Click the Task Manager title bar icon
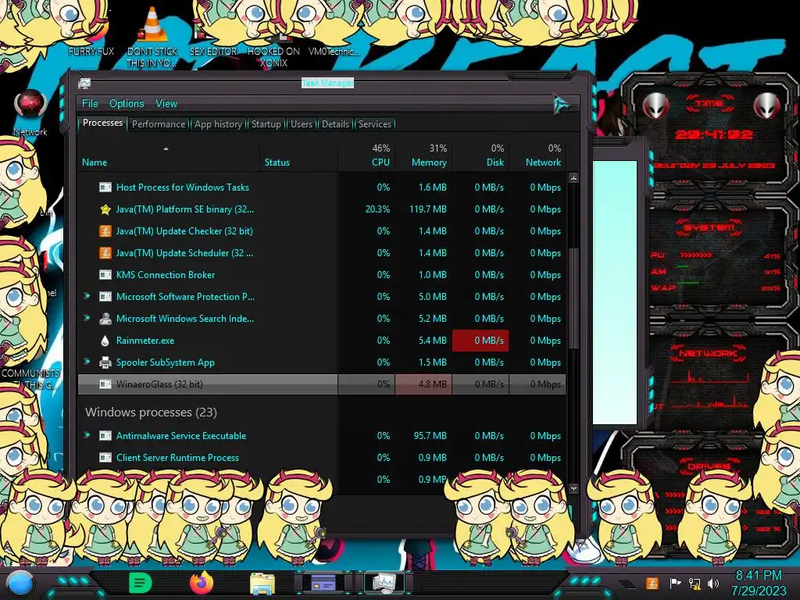This screenshot has height=600, width=800. pyautogui.click(x=84, y=83)
